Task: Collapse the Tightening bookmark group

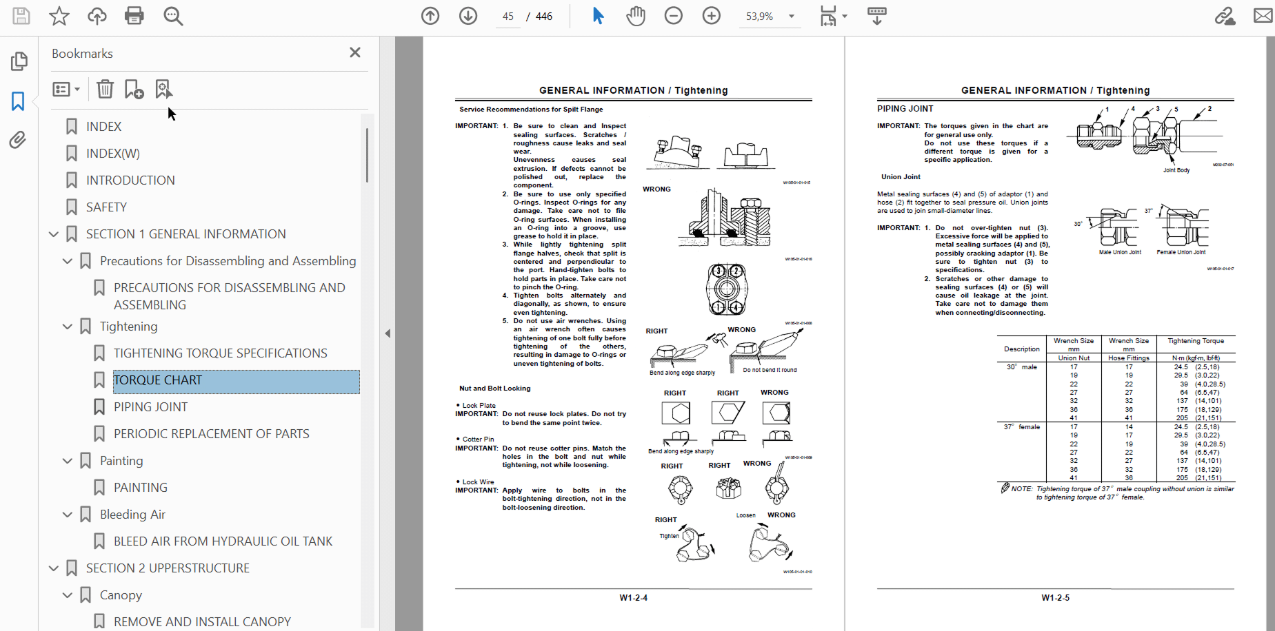Action: (x=68, y=327)
